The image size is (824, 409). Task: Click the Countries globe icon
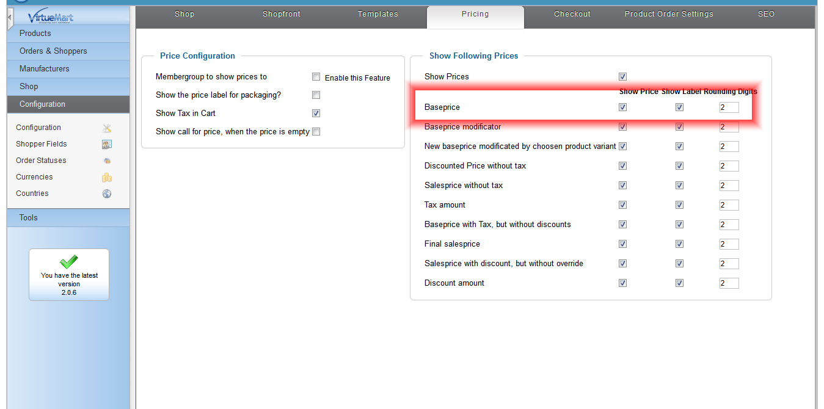pos(107,194)
